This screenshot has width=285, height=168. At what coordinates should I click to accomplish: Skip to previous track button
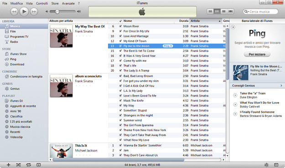click(x=14, y=12)
